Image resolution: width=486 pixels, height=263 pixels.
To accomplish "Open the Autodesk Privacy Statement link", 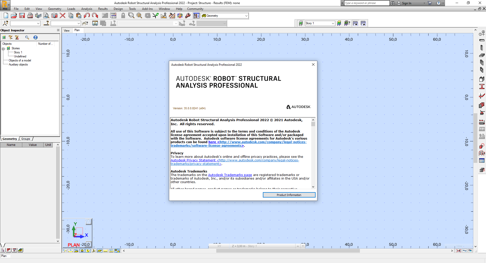I will tap(235, 162).
